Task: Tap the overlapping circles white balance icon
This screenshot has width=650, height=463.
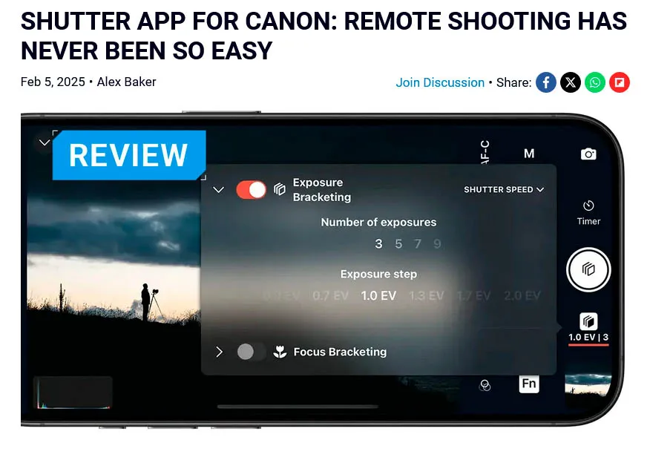Action: 485,384
